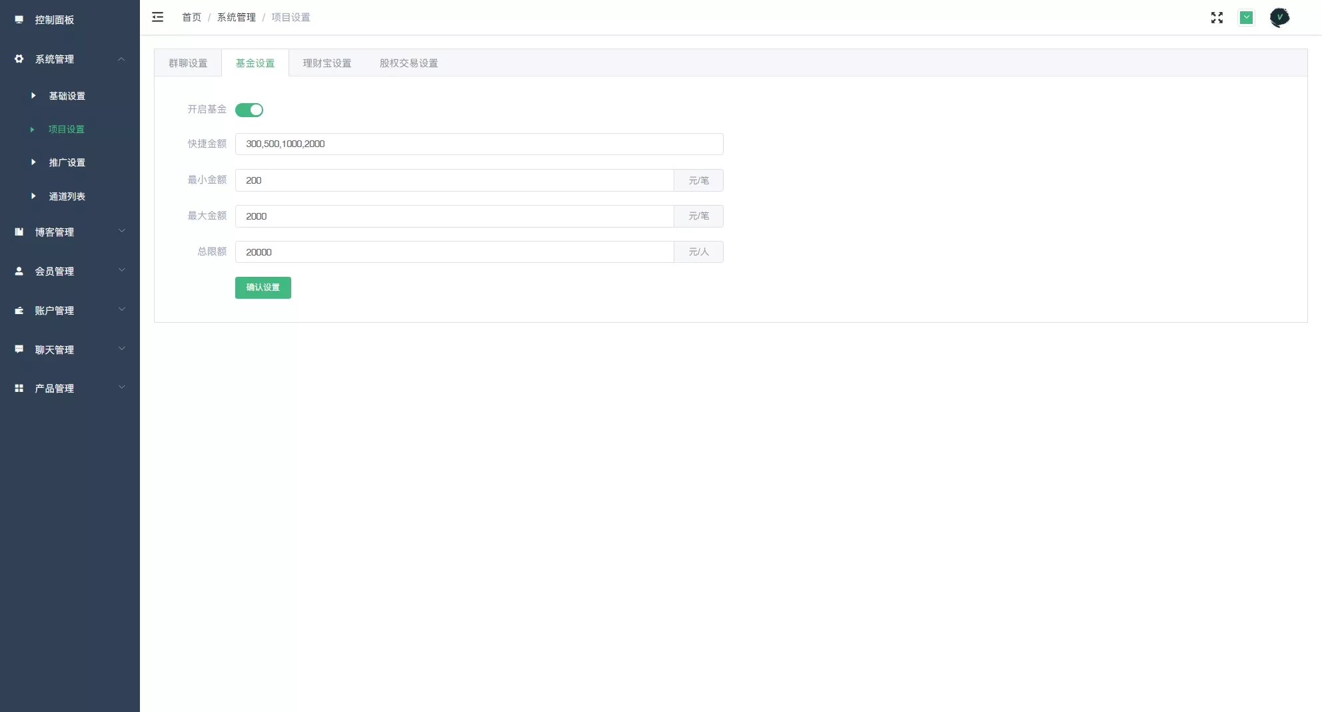1322x712 pixels.
Task: Select the 股权交易设置 tab
Action: (408, 63)
